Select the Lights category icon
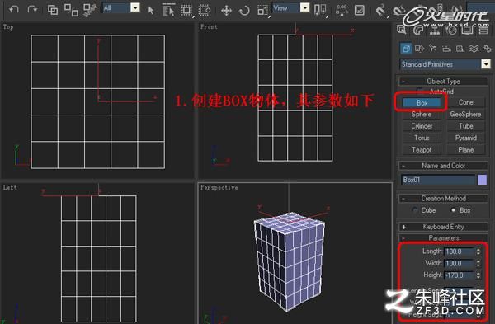495x324 pixels. (432, 49)
